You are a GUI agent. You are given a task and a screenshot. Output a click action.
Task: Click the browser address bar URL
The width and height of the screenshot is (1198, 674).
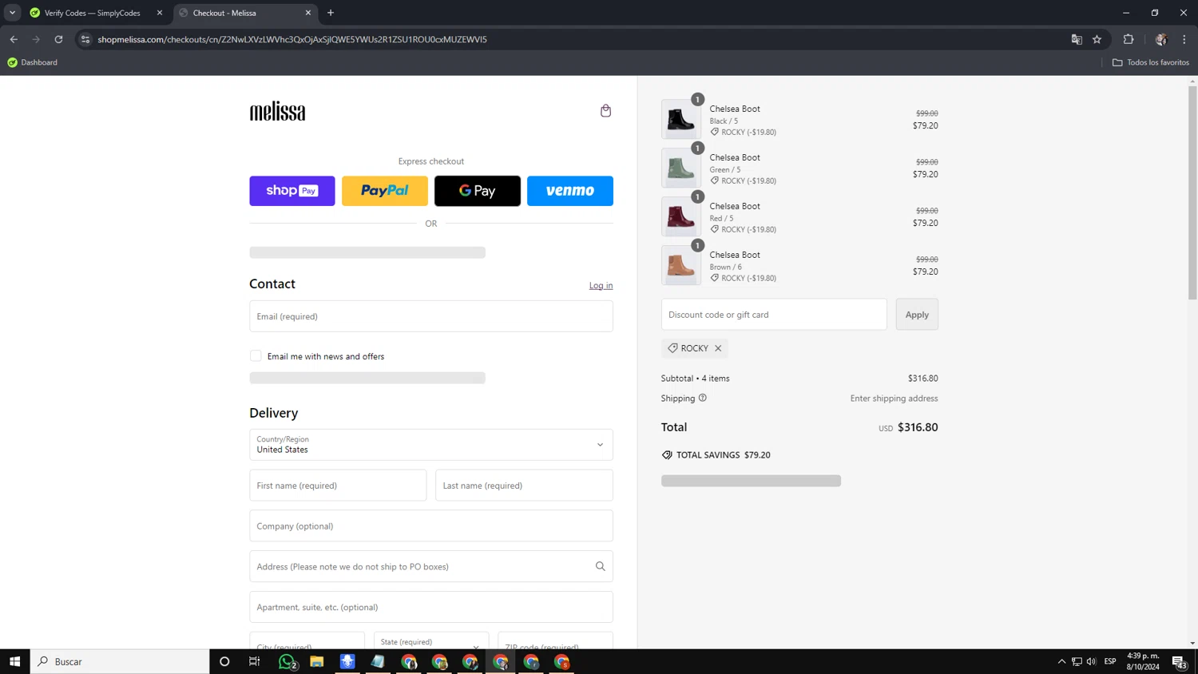point(292,39)
